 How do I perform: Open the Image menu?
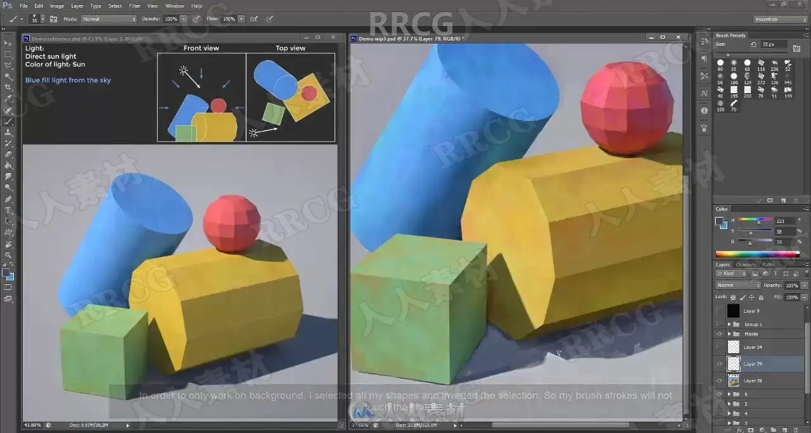[x=57, y=6]
